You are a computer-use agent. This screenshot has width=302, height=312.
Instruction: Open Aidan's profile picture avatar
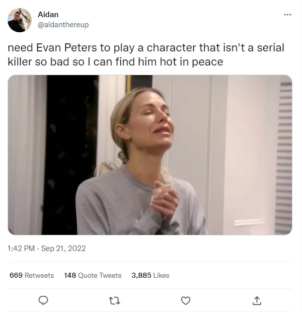click(20, 20)
